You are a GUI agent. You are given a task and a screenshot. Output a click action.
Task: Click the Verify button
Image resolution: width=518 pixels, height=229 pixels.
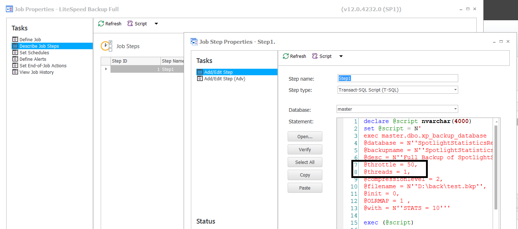305,149
